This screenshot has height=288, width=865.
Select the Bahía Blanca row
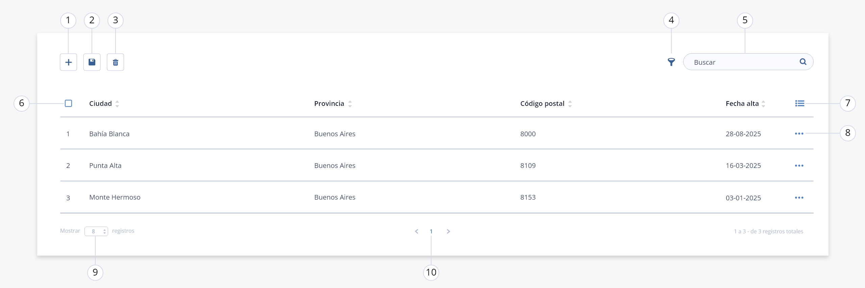pos(437,134)
